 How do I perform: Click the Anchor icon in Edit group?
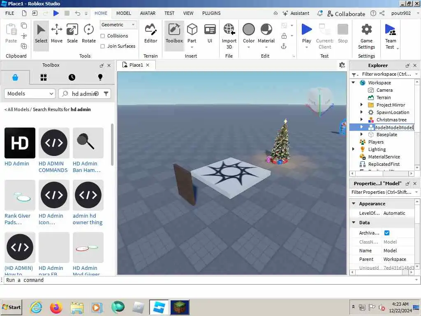coord(284,46)
